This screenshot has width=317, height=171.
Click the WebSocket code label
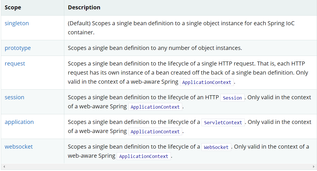(x=216, y=147)
